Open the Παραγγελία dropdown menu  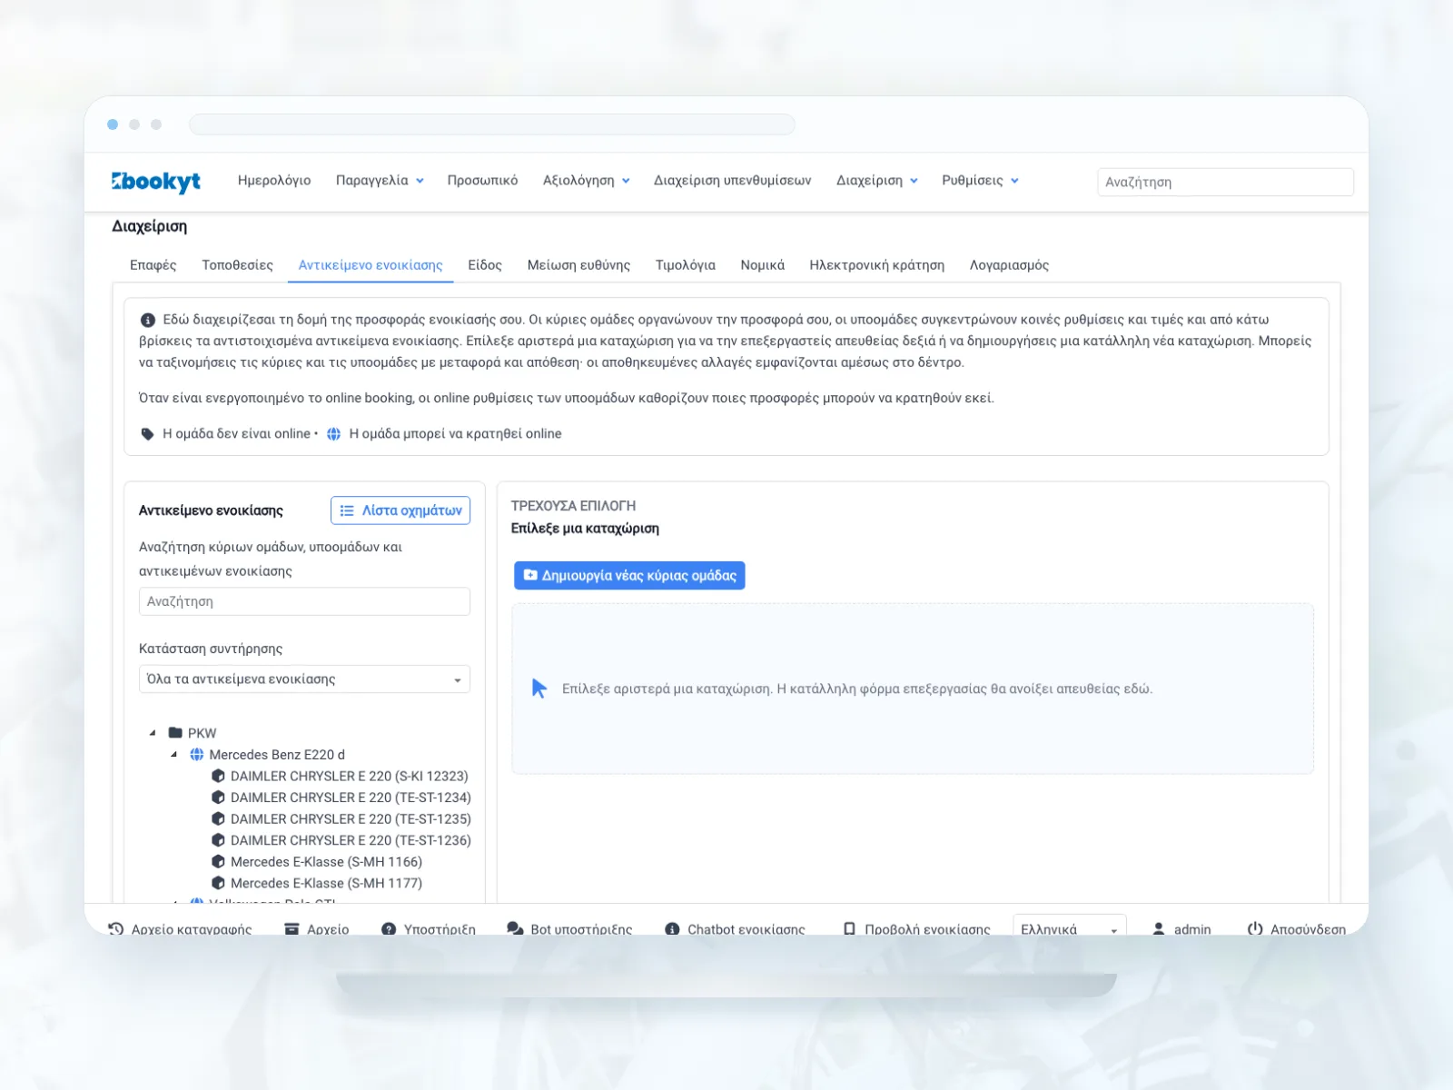point(380,181)
